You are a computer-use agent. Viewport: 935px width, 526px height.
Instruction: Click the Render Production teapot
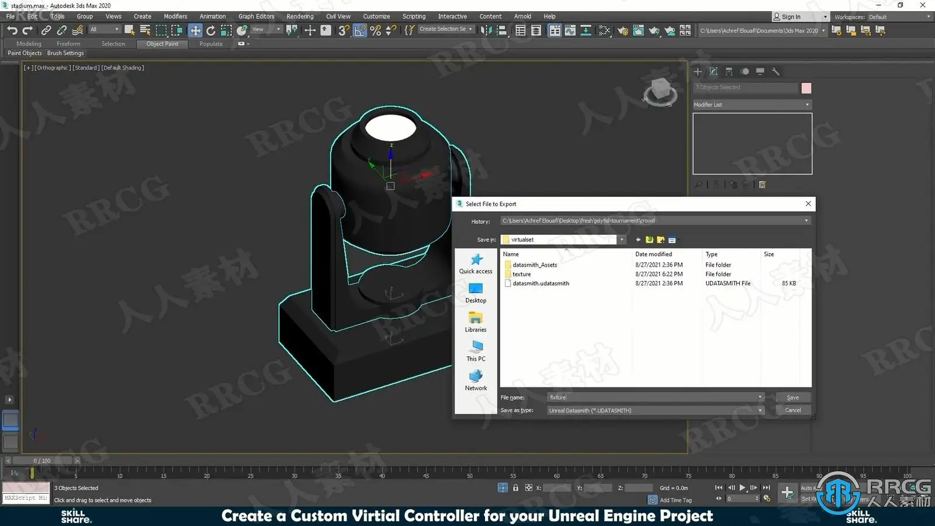click(654, 30)
